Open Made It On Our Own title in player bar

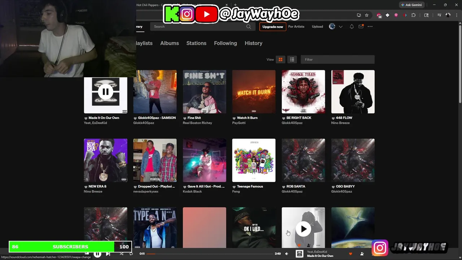point(320,256)
